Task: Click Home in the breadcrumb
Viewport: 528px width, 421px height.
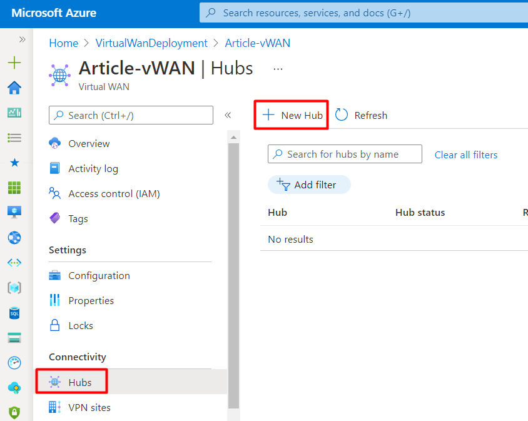Action: tap(64, 43)
